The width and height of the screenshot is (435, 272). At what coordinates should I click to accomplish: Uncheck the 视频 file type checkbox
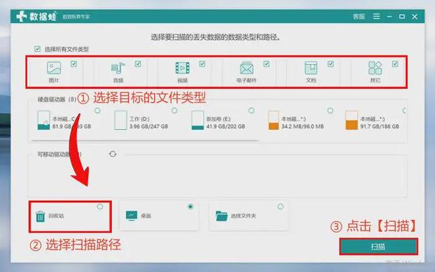click(202, 64)
